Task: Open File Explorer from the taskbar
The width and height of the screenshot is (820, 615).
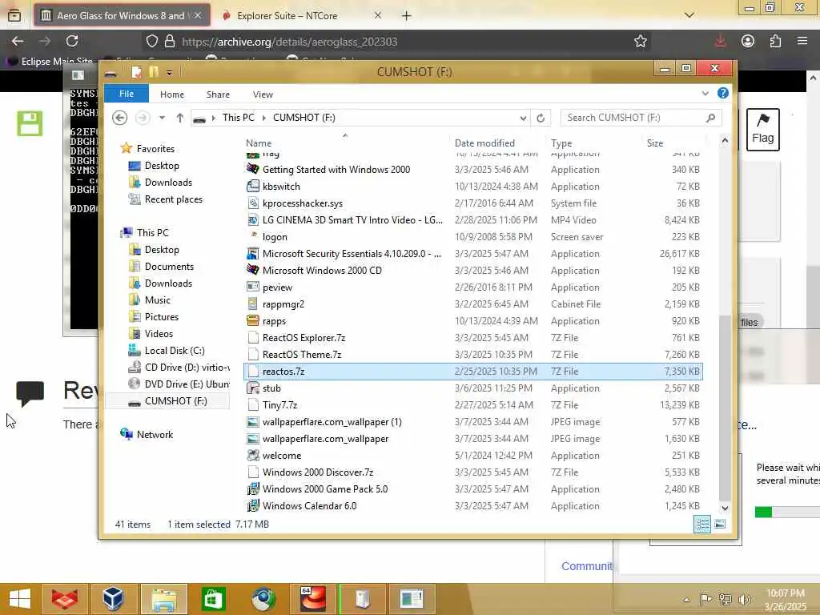Action: [163, 599]
